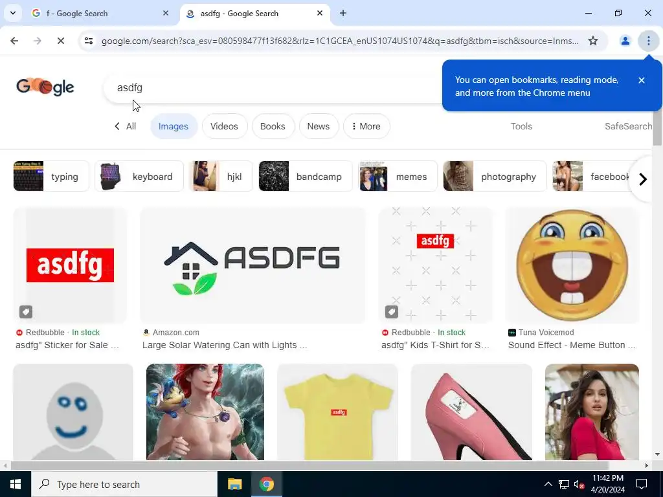Open the Books results filter
The image size is (663, 497).
pos(273,126)
